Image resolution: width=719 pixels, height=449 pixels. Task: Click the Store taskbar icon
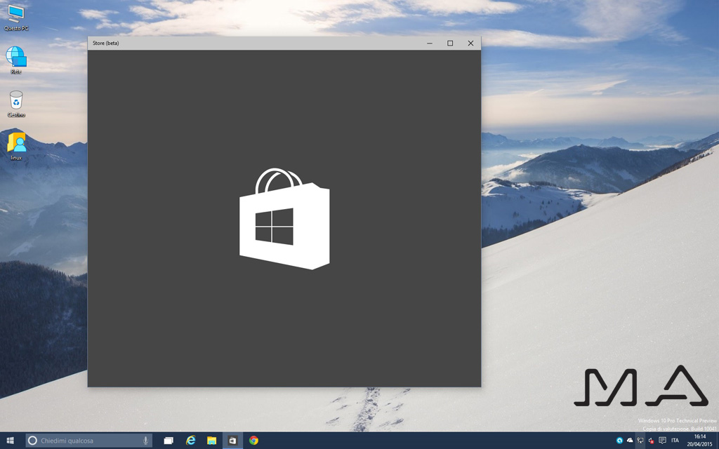coord(232,441)
